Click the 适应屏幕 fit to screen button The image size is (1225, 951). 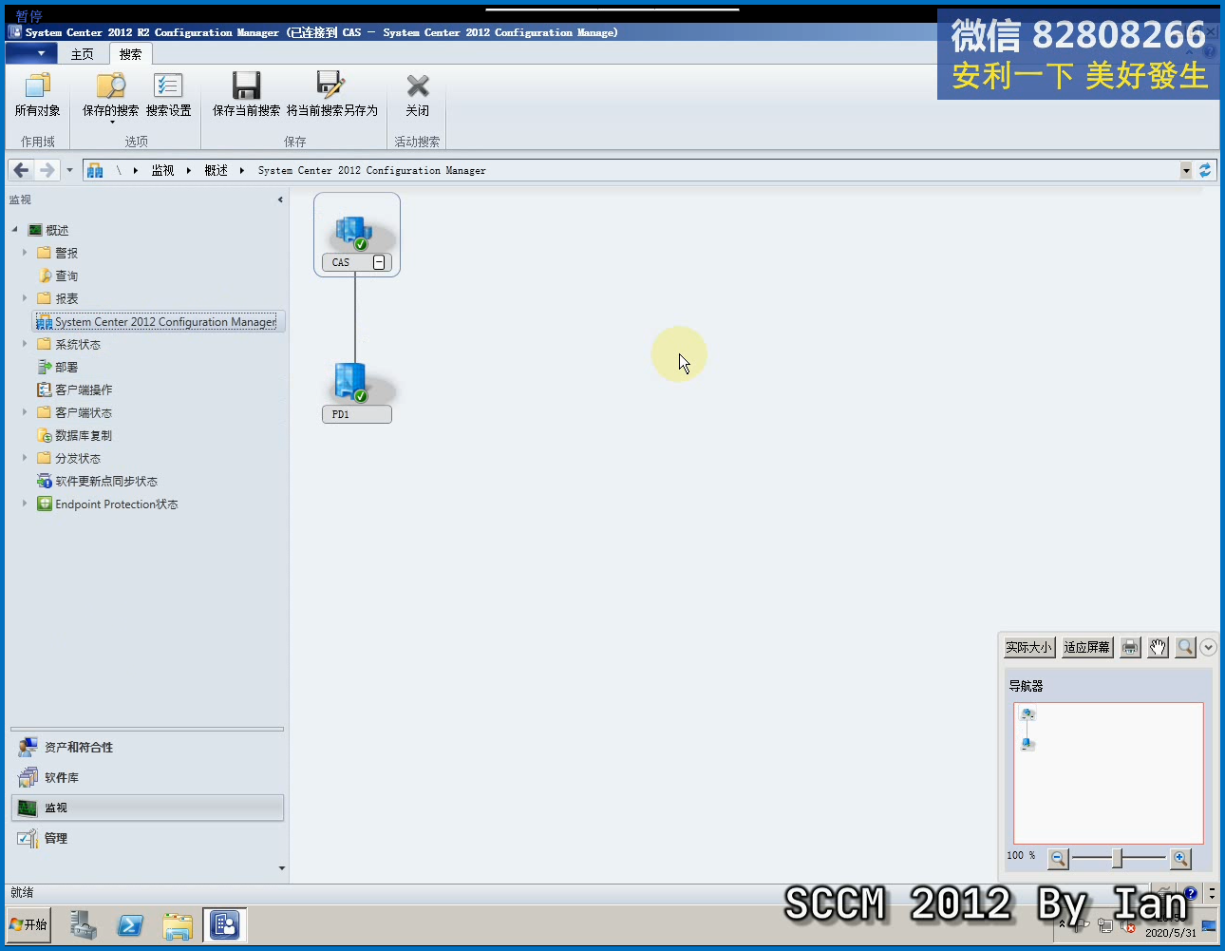pyautogui.click(x=1087, y=647)
